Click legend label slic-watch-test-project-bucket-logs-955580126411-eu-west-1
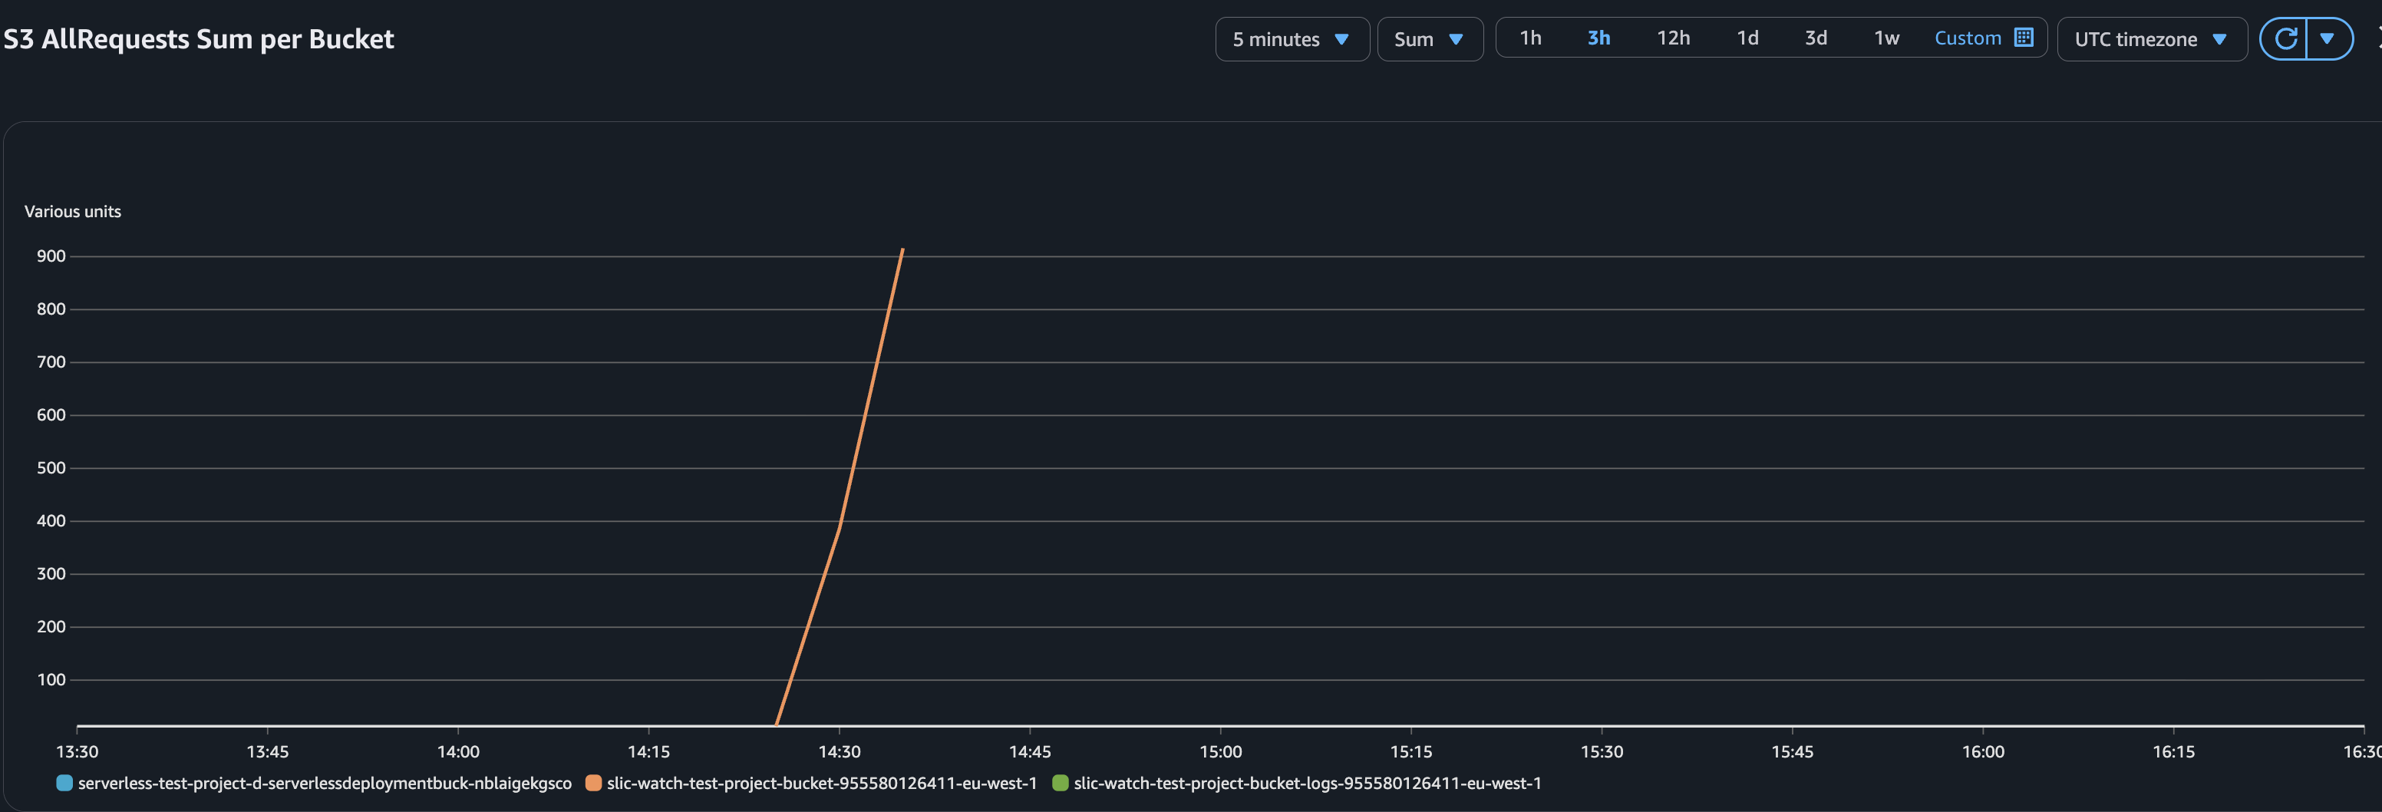The height and width of the screenshot is (812, 2382). (x=1308, y=784)
